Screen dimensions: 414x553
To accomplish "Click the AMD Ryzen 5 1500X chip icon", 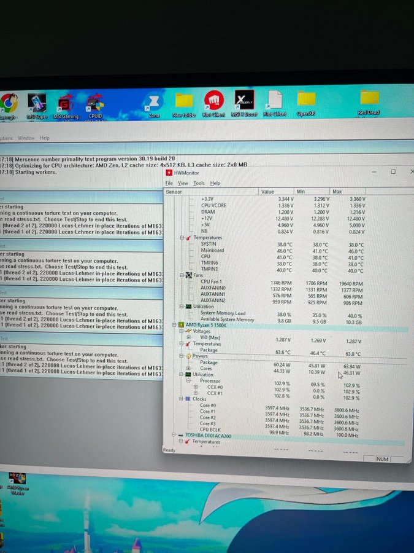I will (181, 325).
